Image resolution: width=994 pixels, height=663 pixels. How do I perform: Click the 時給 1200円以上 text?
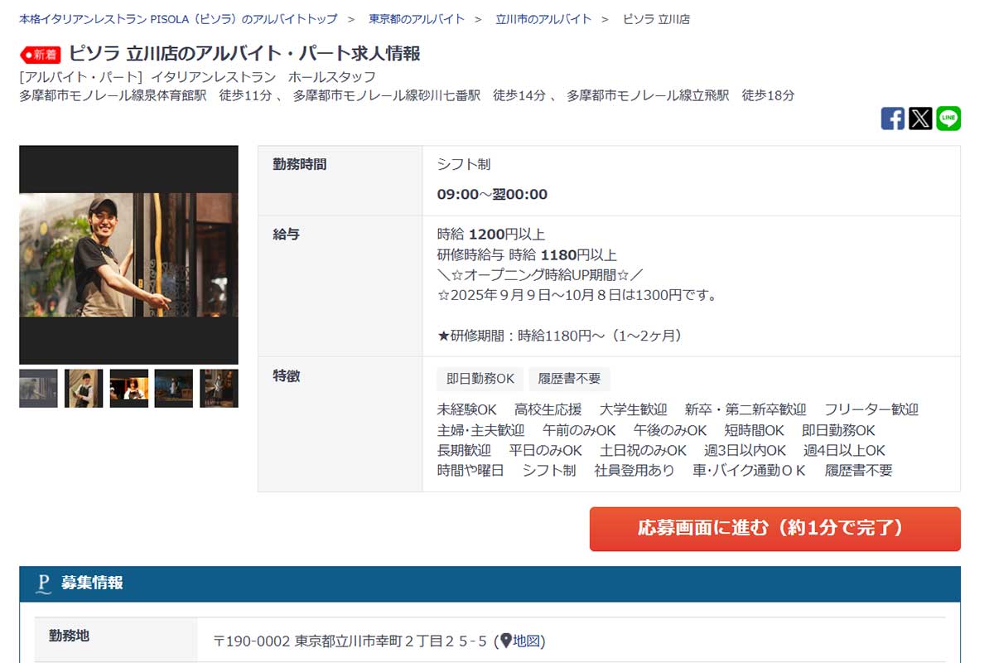[x=491, y=235]
